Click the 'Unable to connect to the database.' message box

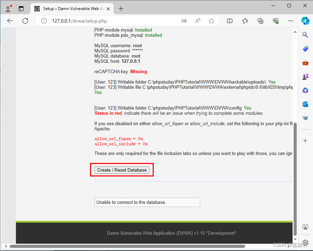click(147, 202)
